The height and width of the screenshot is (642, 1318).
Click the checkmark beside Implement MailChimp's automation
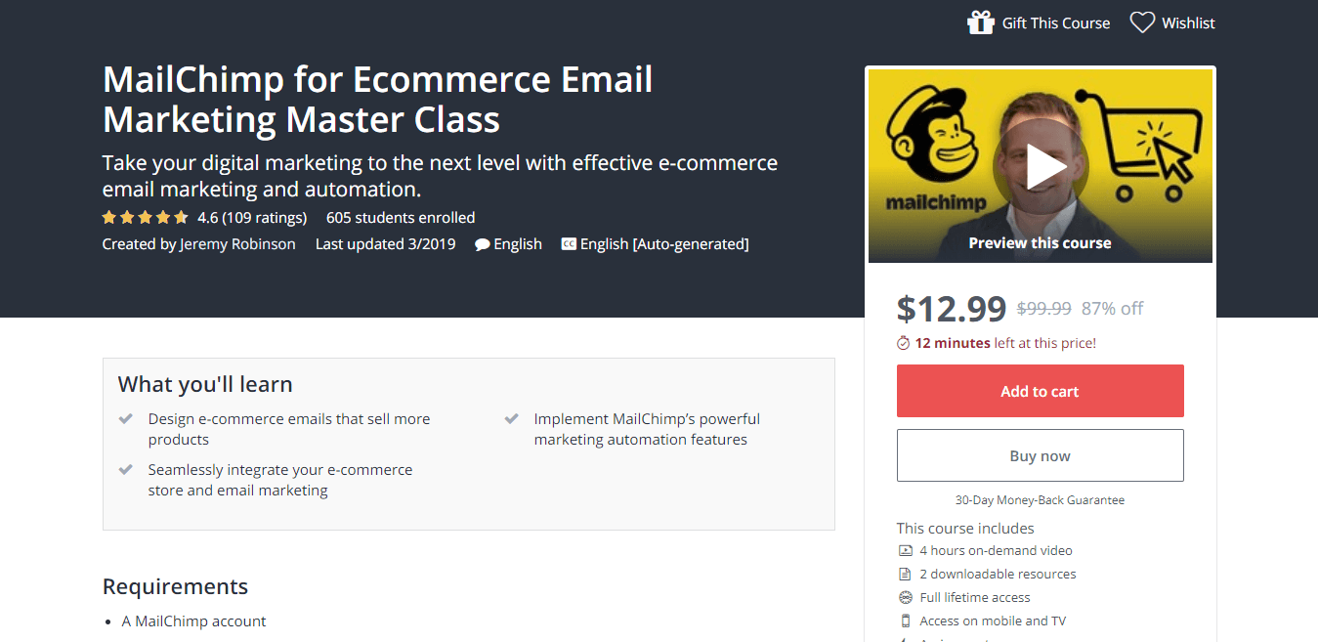click(511, 419)
